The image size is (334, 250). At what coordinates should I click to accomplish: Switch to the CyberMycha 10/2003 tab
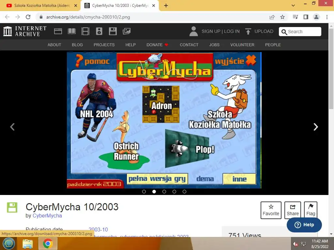[120, 6]
